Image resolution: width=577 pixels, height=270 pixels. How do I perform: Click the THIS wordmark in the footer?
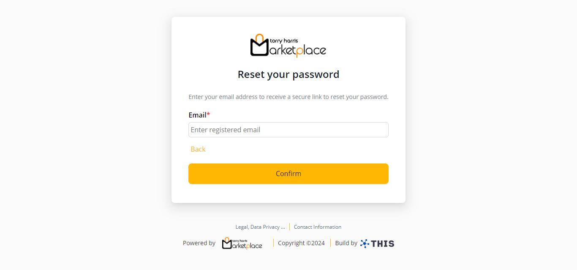pyautogui.click(x=383, y=243)
